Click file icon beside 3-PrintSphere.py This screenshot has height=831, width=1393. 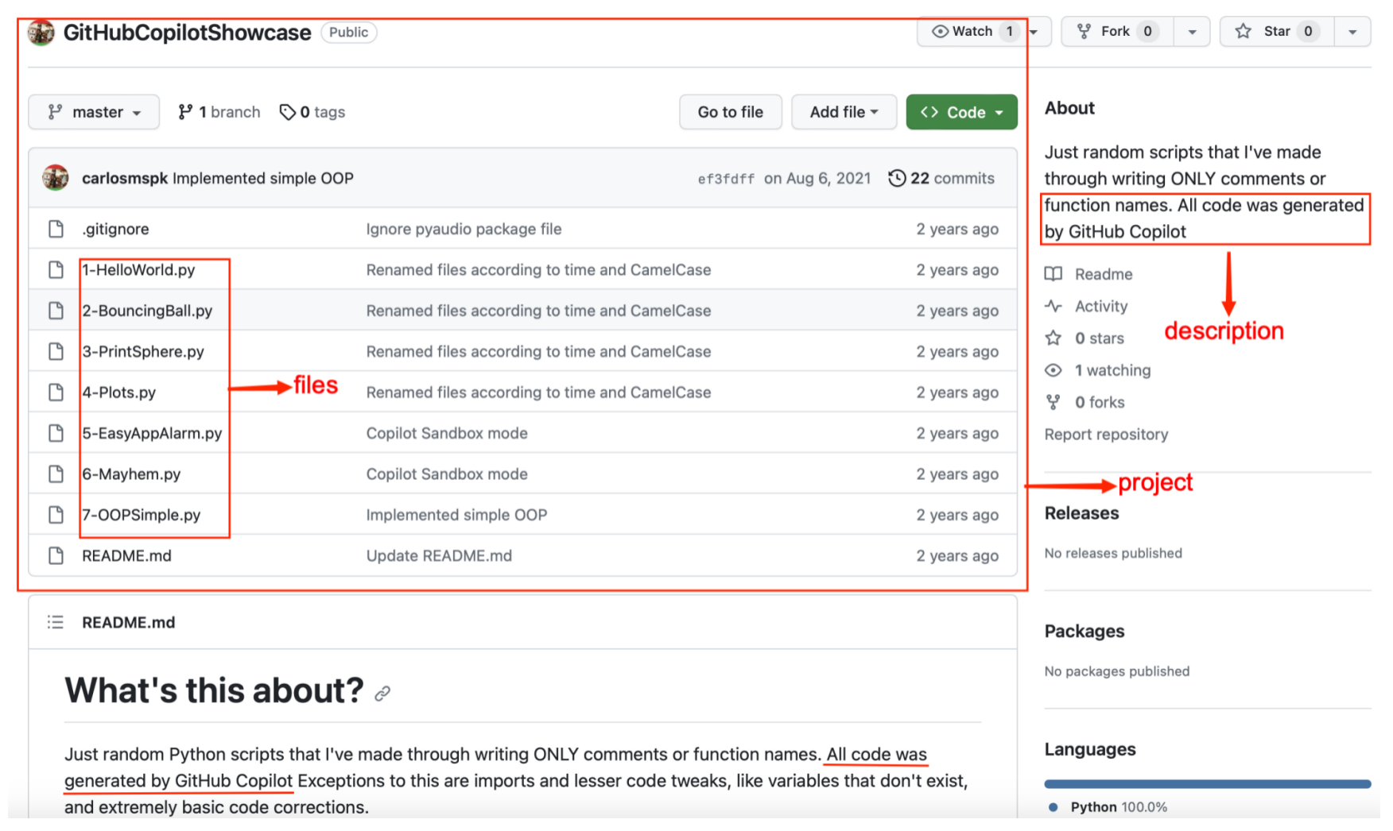[x=56, y=351]
